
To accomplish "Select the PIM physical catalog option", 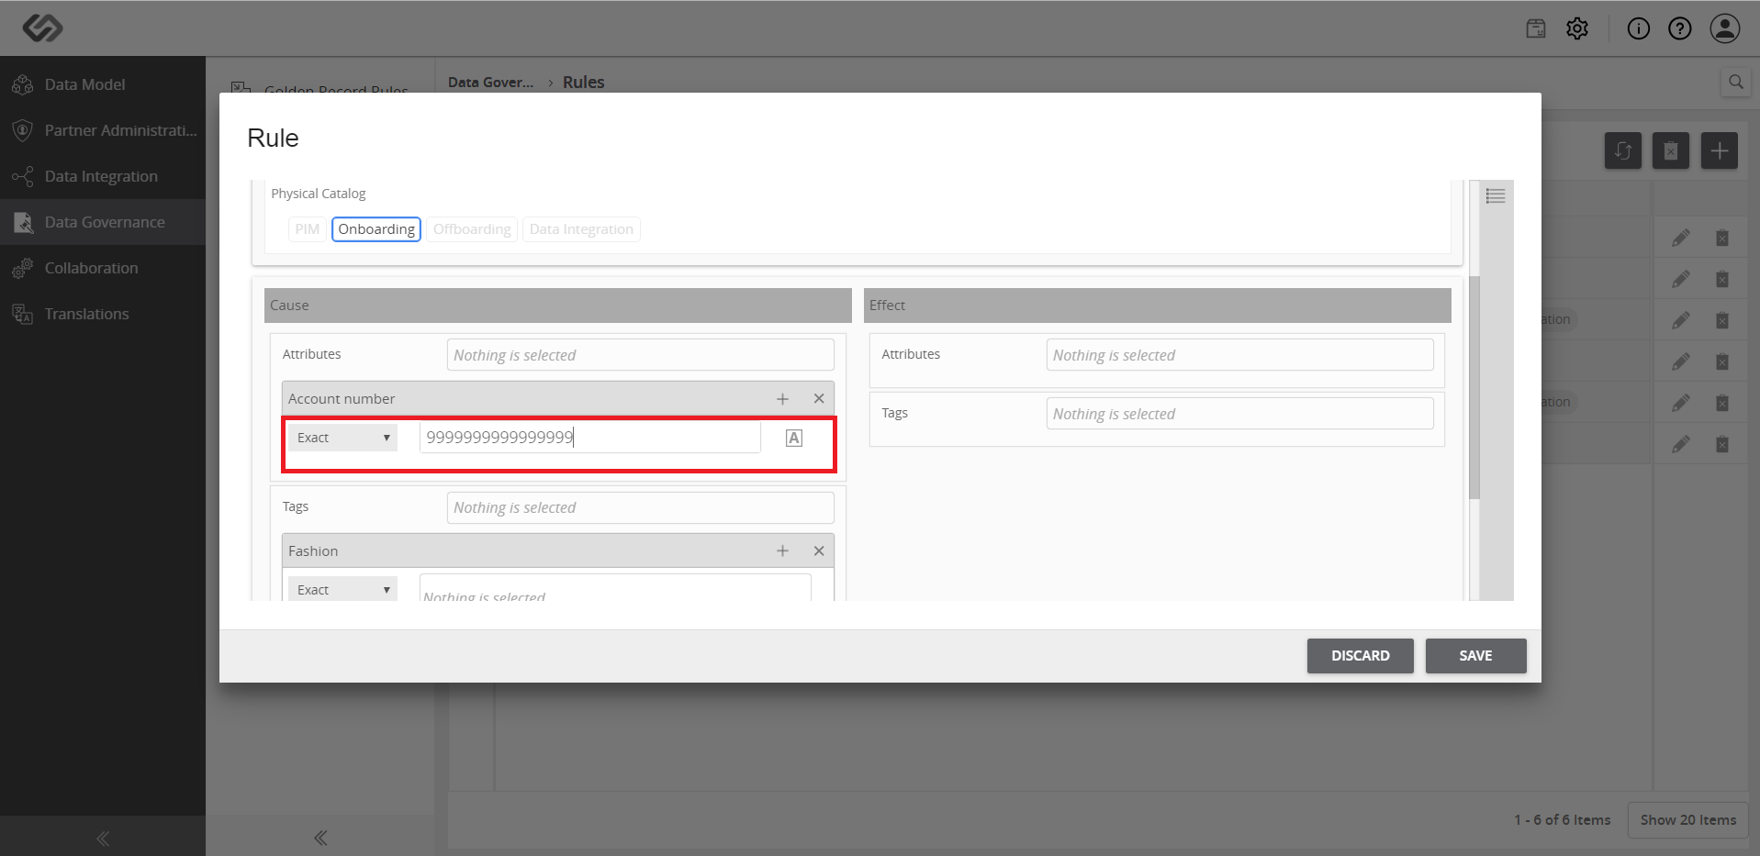I will pyautogui.click(x=308, y=229).
